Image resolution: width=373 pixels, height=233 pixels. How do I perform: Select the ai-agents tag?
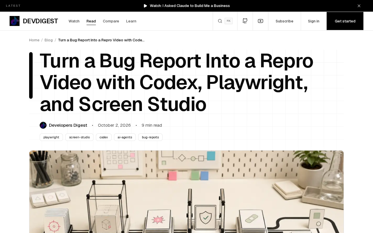pos(125,137)
